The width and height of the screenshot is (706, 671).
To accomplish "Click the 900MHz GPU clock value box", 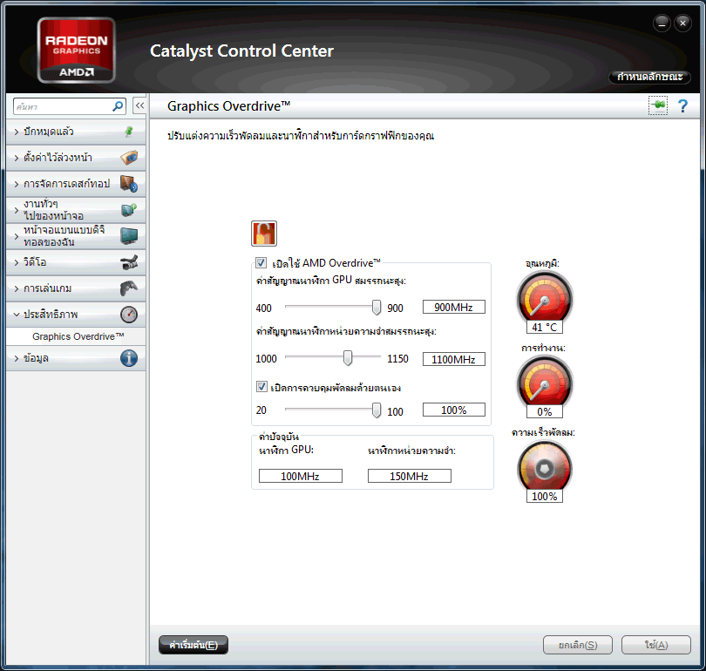I will 453,307.
